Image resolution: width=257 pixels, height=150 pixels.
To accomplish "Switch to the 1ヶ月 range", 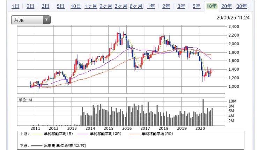I will click(x=91, y=6).
